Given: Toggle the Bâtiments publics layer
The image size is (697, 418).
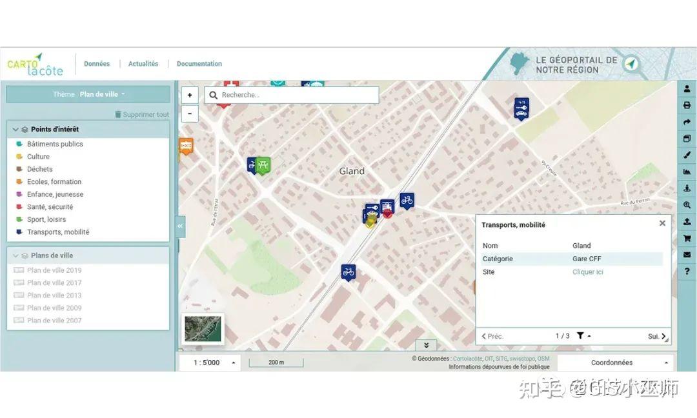Looking at the screenshot, I should point(54,144).
